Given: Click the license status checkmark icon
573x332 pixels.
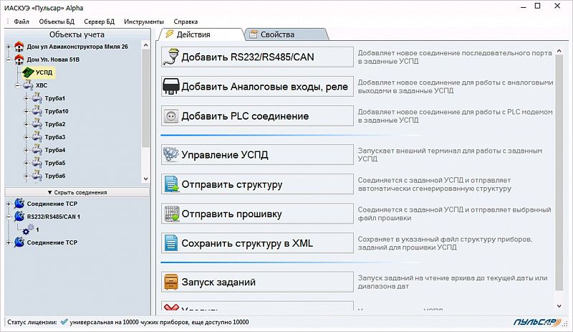Looking at the screenshot, I should 64,322.
